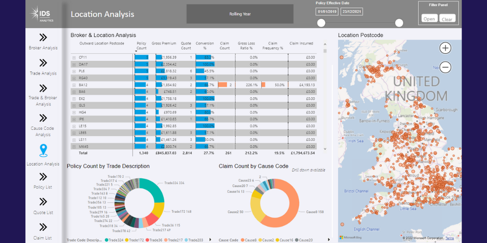
Task: Click the Trade Analysis chevron icon
Action: point(43,63)
